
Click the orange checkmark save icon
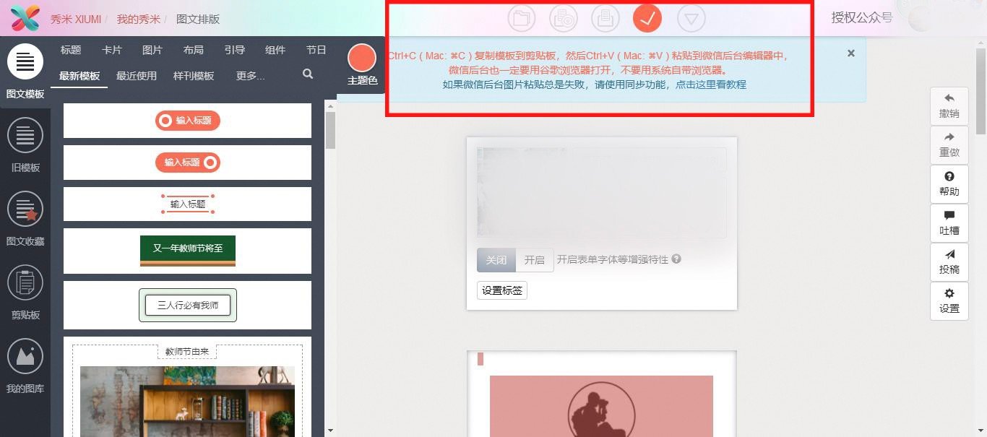pyautogui.click(x=647, y=18)
